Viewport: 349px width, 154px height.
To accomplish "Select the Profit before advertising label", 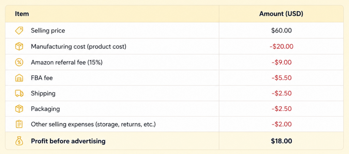I will tap(68, 141).
